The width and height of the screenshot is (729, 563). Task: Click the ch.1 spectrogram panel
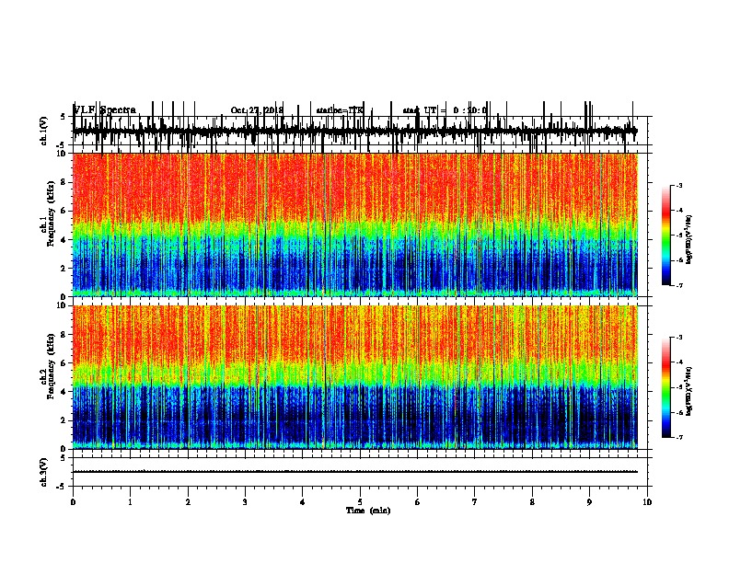pyautogui.click(x=355, y=224)
